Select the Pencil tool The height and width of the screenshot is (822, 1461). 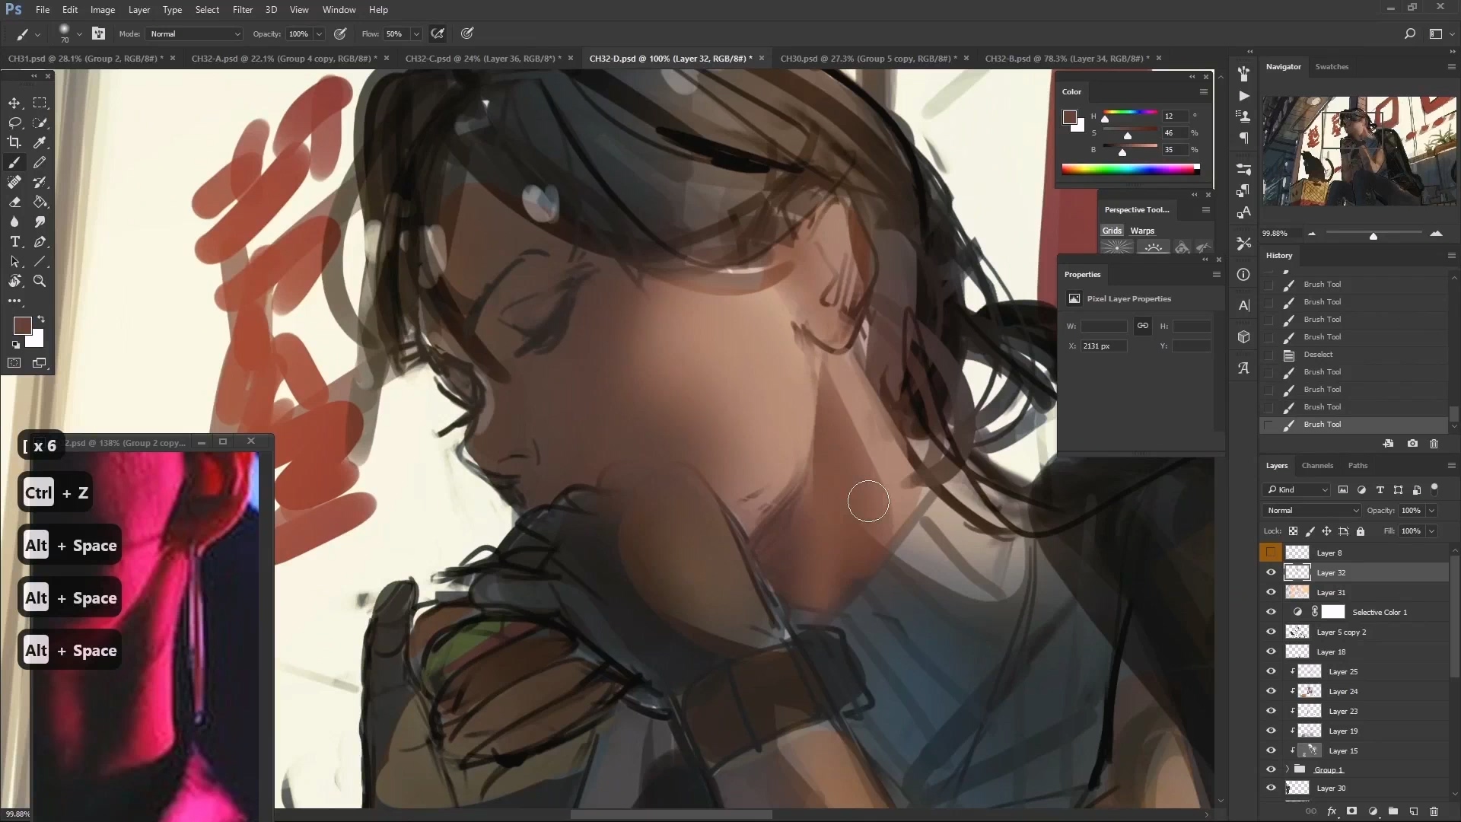point(40,162)
